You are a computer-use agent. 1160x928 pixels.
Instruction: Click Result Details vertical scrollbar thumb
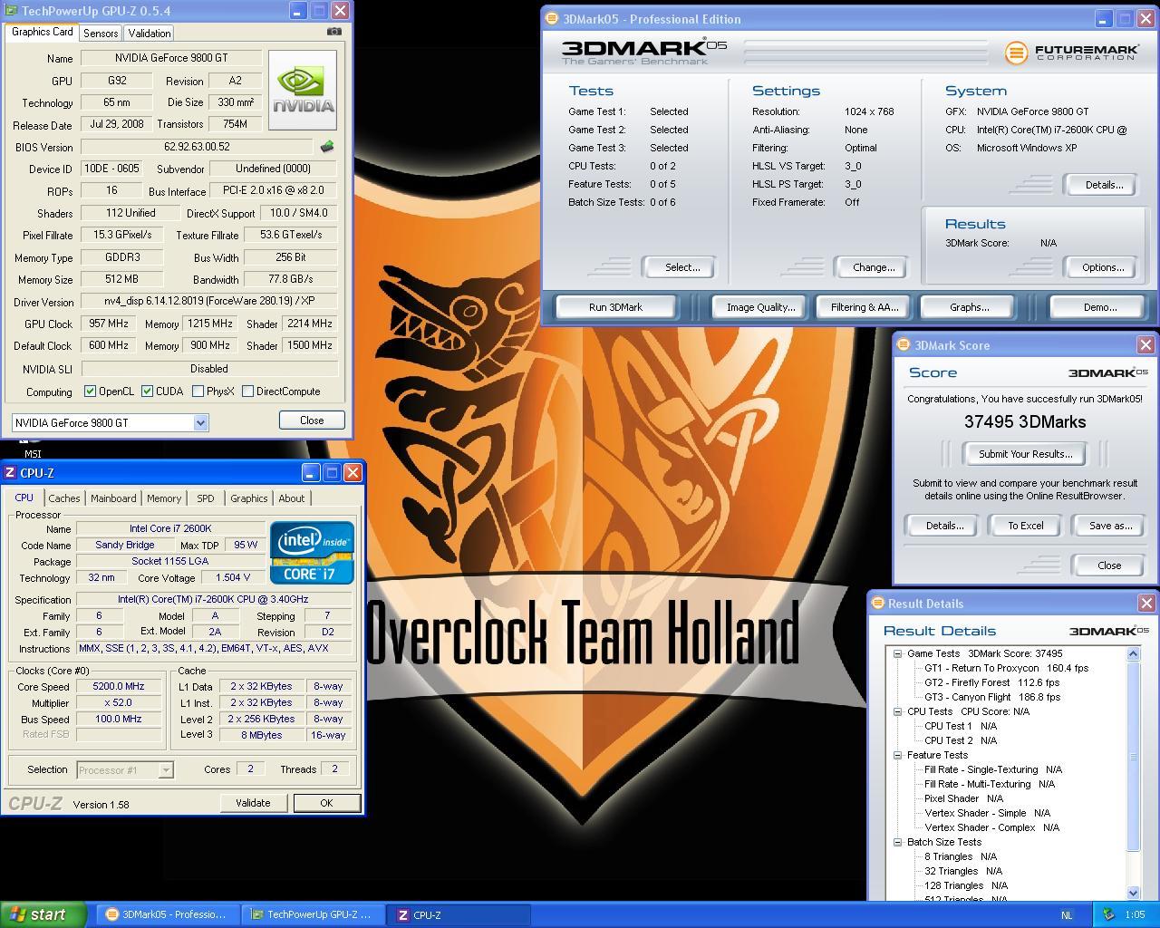pyautogui.click(x=1133, y=757)
